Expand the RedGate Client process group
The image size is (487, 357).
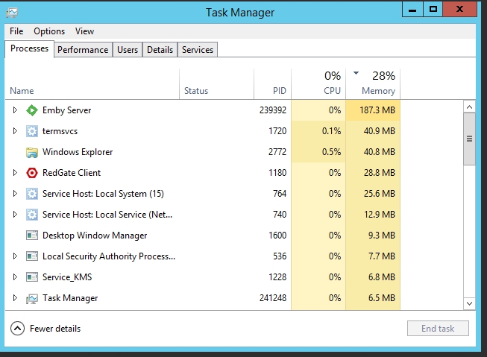(15, 173)
